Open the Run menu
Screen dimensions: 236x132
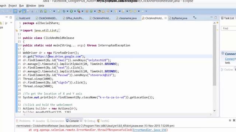point(21,5)
